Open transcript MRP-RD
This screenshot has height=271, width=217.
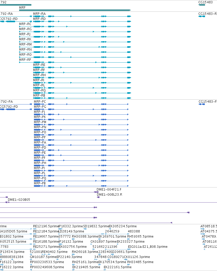[39, 19]
